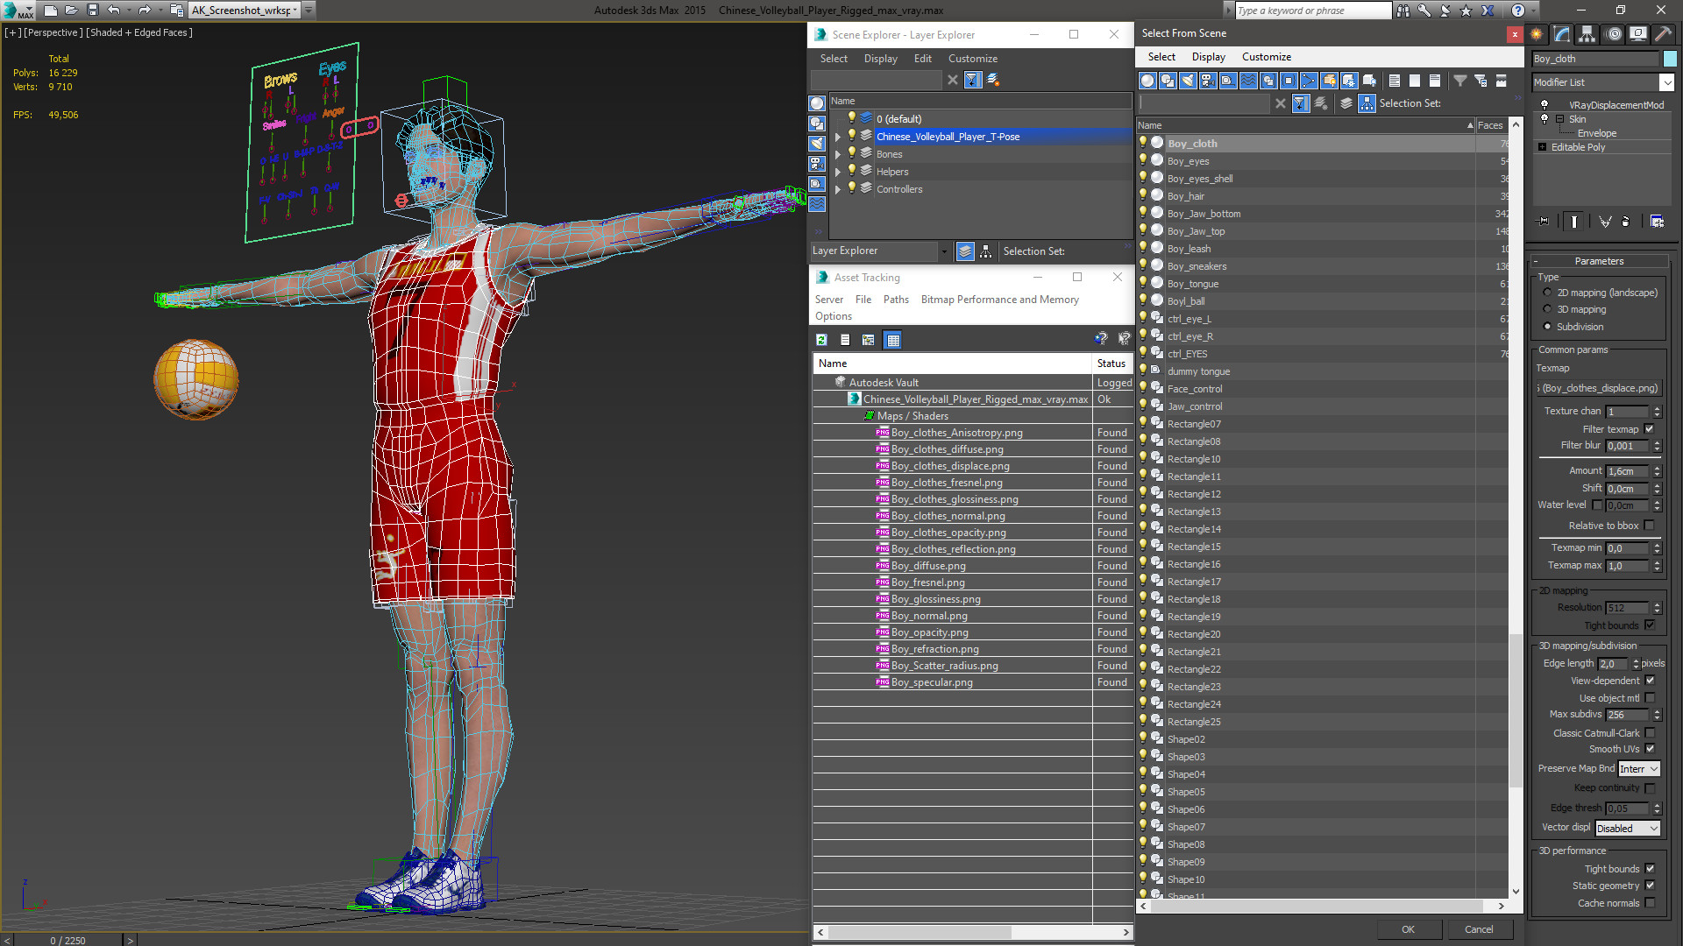Expand the Helpers layer
Screen dimensions: 1683x946
point(838,172)
